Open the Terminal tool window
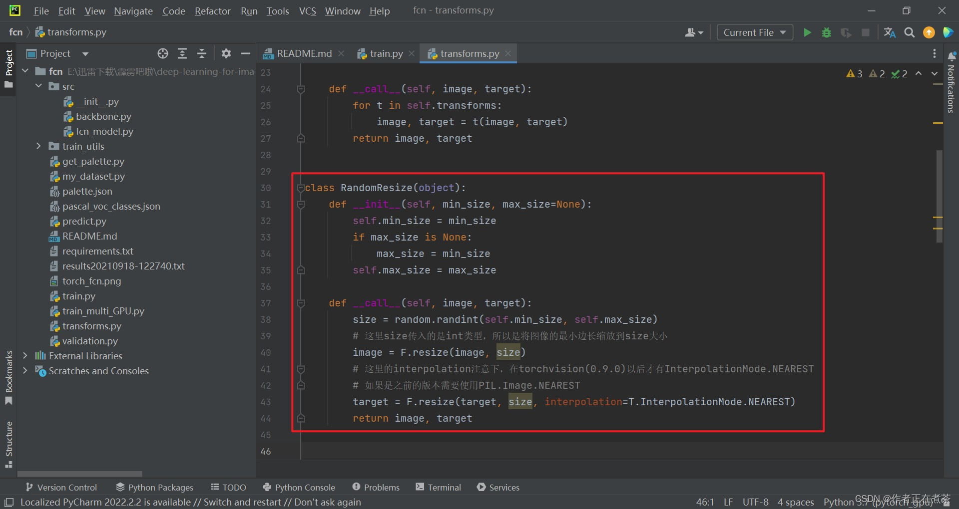 click(x=439, y=488)
